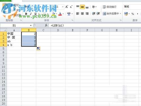Open Name Box dropdown arrow

point(31,25)
